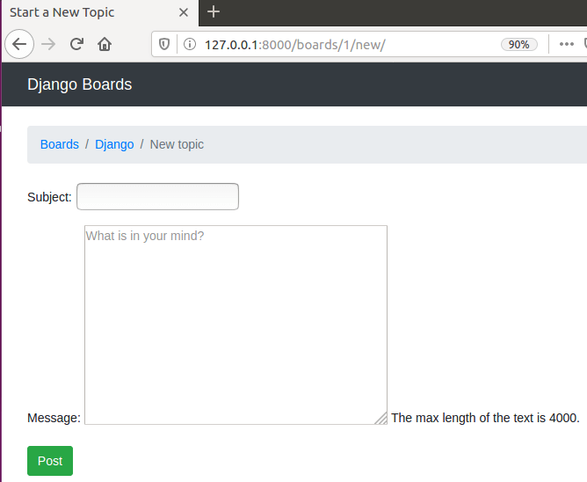Submit the form with the Post button

click(x=50, y=461)
